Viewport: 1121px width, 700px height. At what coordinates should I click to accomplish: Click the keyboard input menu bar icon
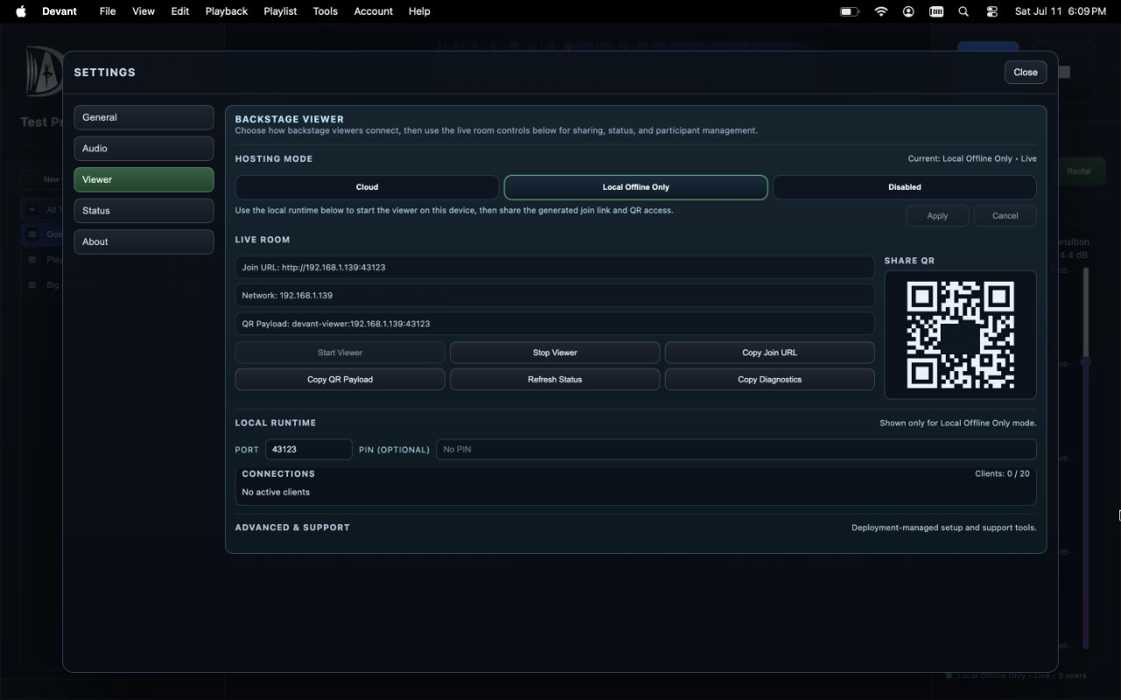[936, 11]
